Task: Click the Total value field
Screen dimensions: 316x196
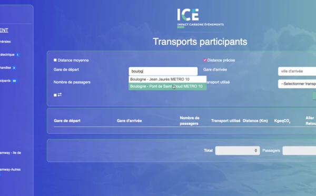Action: (238, 151)
